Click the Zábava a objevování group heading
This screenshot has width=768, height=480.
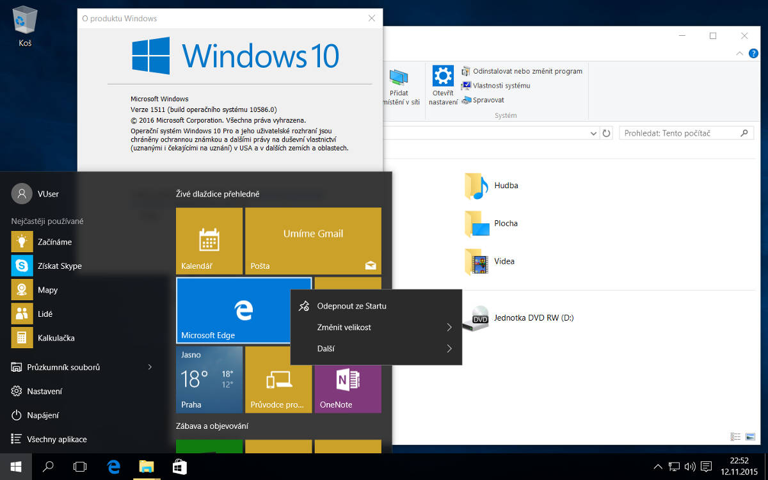pyautogui.click(x=212, y=426)
